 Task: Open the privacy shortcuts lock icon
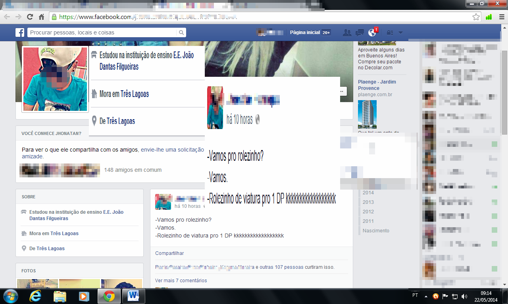(x=390, y=32)
